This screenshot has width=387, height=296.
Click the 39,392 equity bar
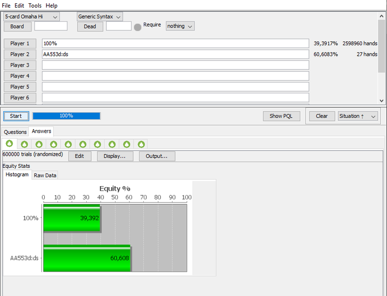[x=72, y=218]
